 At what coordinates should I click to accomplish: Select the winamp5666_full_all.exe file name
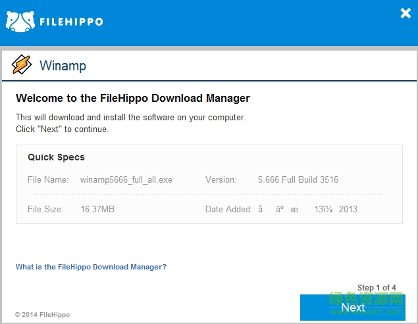click(126, 179)
